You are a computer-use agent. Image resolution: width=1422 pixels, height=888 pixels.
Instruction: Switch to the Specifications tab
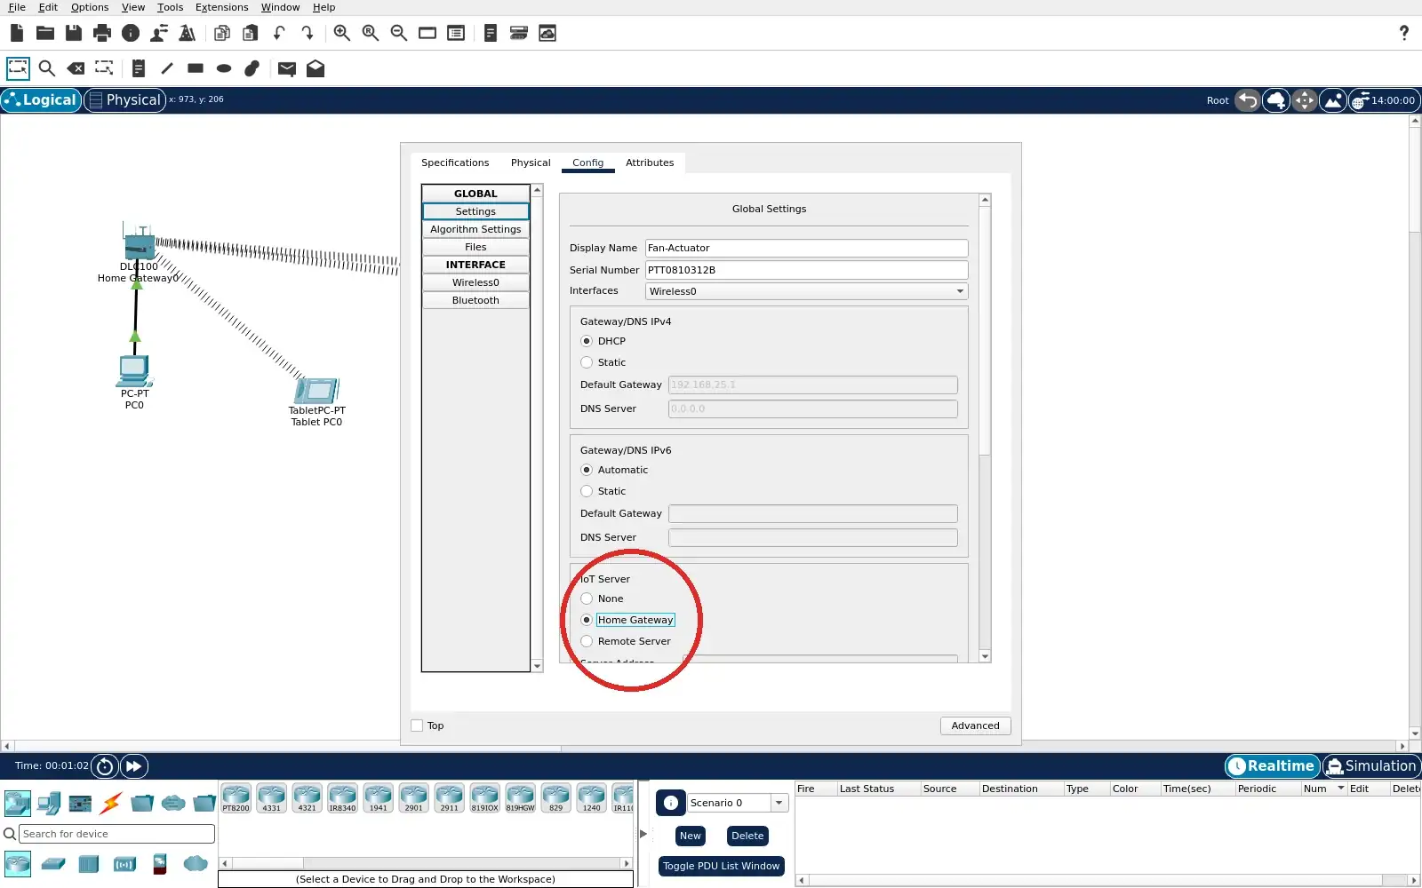pos(455,163)
